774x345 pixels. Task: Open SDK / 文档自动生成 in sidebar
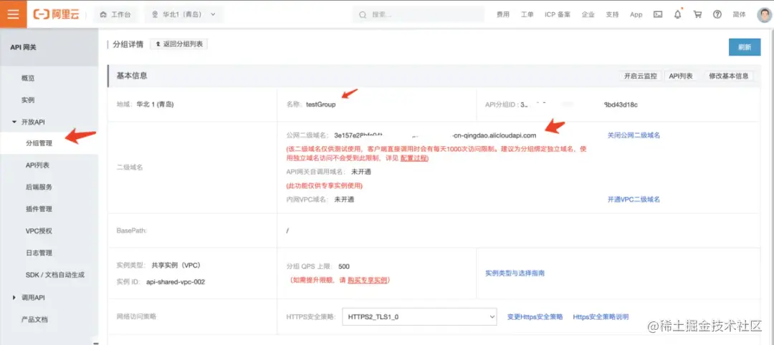54,275
